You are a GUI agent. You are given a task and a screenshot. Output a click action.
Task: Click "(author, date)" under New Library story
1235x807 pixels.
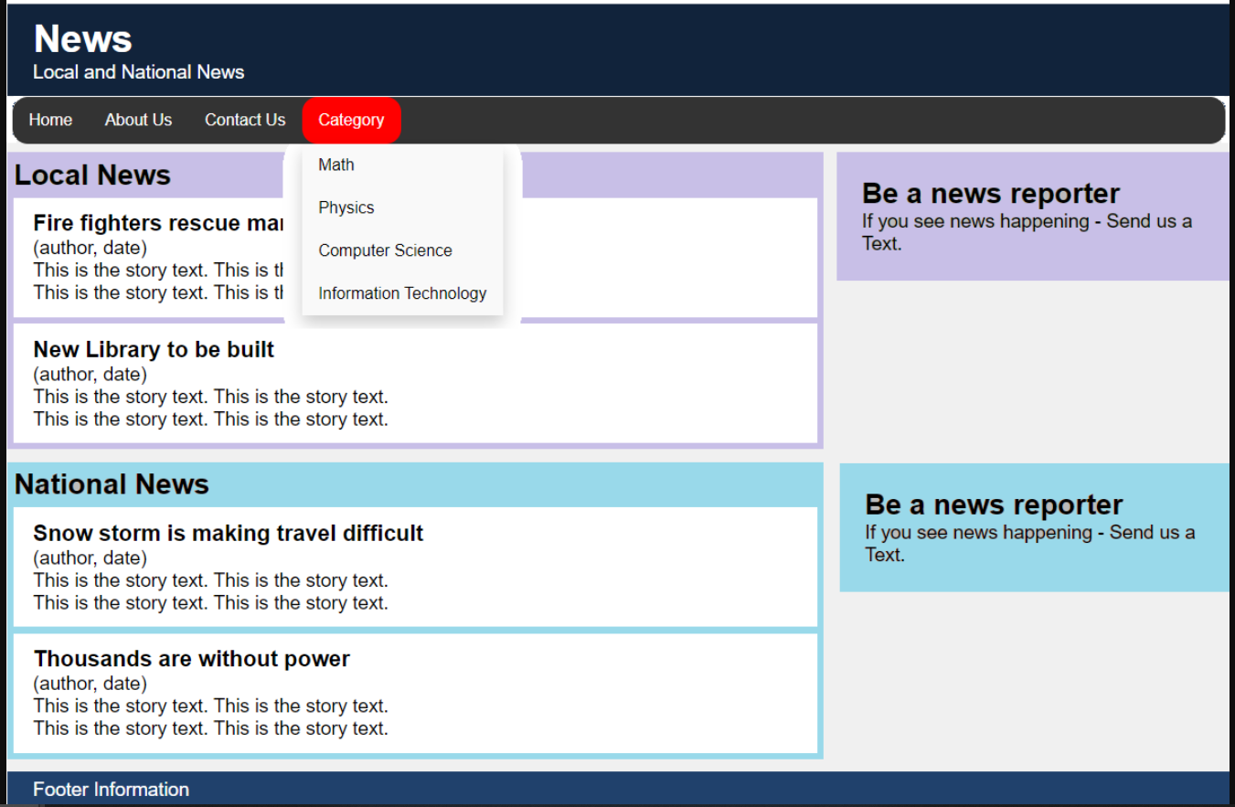pos(90,374)
